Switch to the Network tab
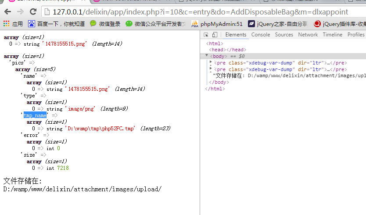The width and height of the screenshot is (366, 215). [x=308, y=35]
